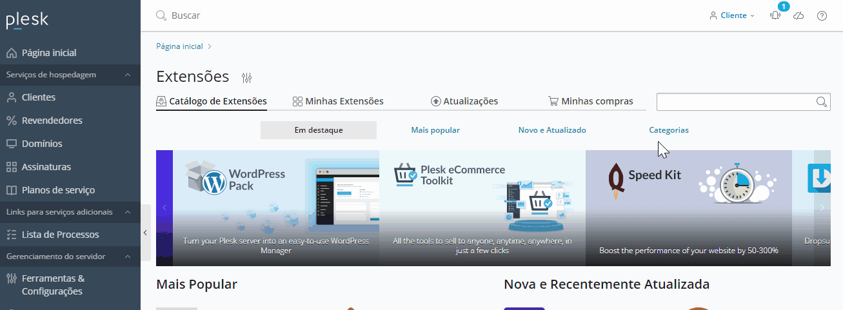The image size is (843, 310).
Task: Open the WordPress Pack banner
Action: coord(276,208)
